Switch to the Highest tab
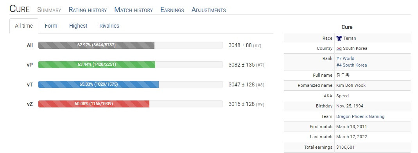This screenshot has height=153, width=418. (78, 26)
